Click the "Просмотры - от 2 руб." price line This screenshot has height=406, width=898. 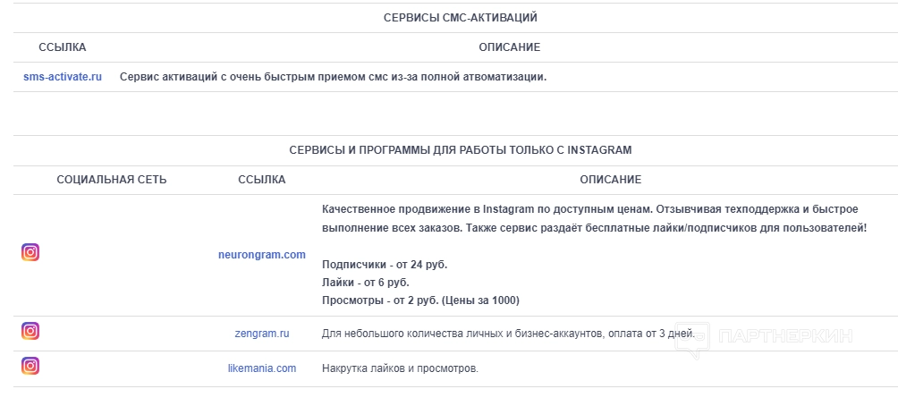click(x=420, y=300)
